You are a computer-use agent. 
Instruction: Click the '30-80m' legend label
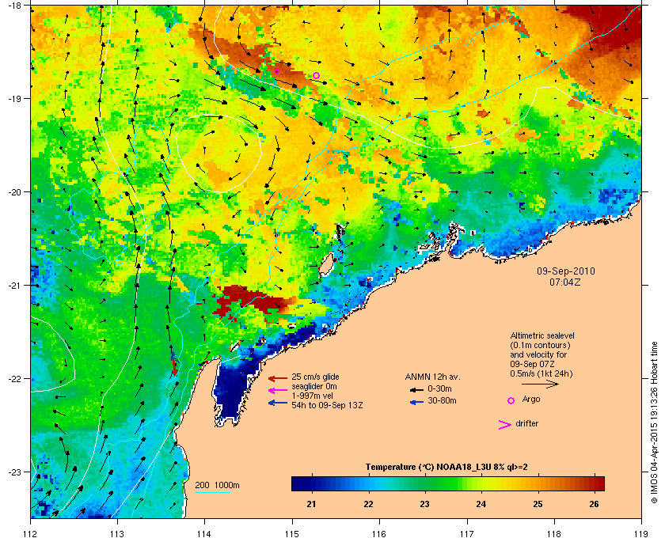(442, 400)
